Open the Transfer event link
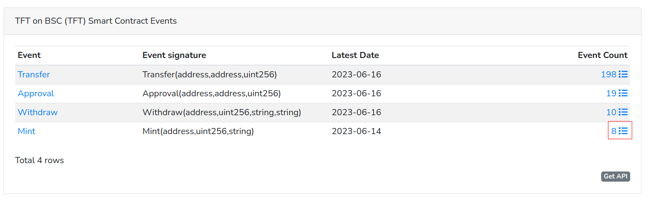The width and height of the screenshot is (646, 197). [x=34, y=74]
